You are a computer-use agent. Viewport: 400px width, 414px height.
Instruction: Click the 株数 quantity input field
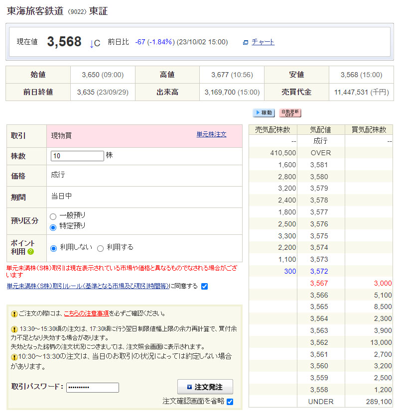pos(77,156)
